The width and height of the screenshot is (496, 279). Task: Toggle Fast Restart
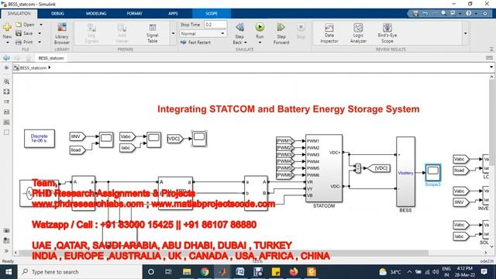[195, 42]
